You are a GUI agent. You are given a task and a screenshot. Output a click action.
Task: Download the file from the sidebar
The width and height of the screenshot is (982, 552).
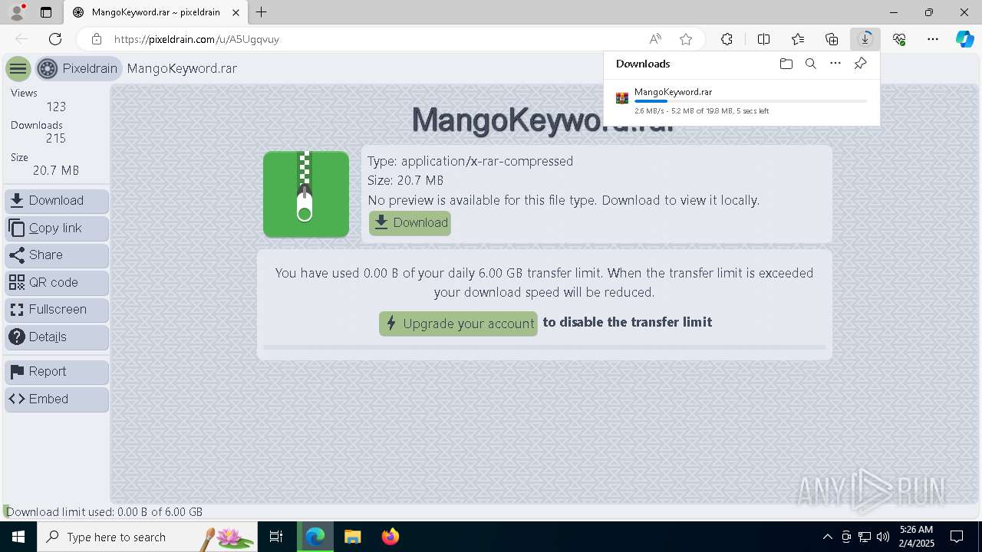pos(57,201)
